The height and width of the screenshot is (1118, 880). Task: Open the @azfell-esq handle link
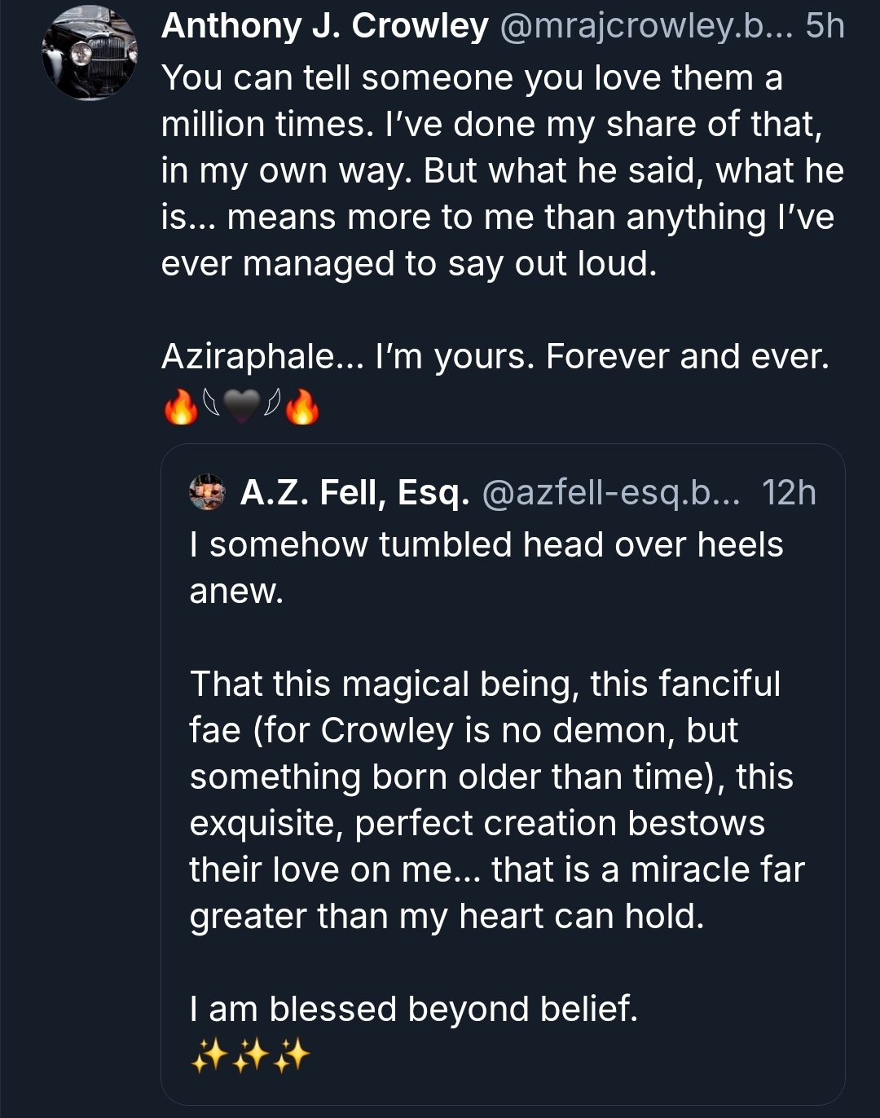click(611, 492)
